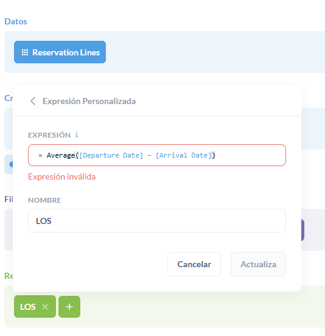Select the [Departure Date] token in expression

click(111, 155)
